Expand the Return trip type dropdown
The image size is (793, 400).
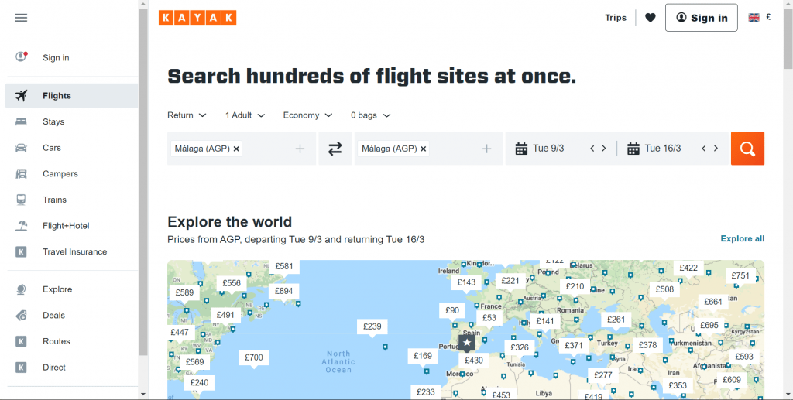187,115
